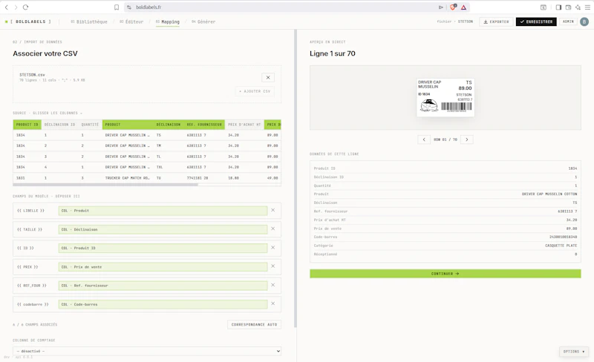Click the TAILLE field mapped to Déclinaison

coord(163,229)
